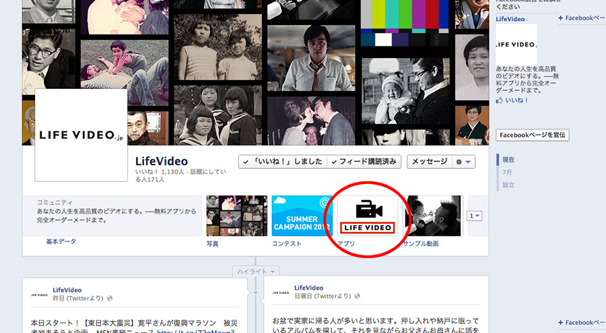Click the top + Facebookペー link in sidebar
Image resolution: width=606 pixels, height=333 pixels.
582,18
